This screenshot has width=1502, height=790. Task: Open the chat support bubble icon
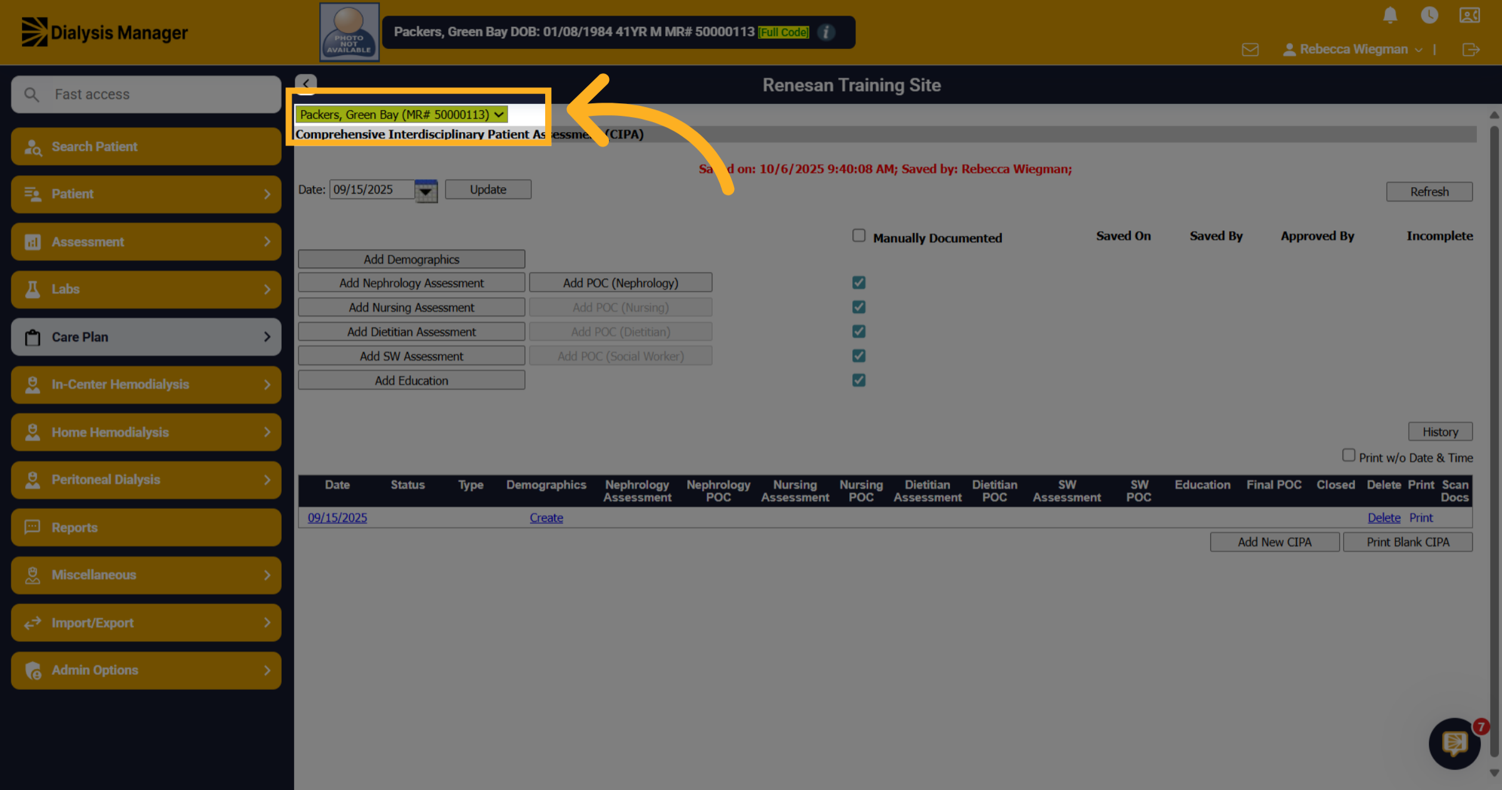[x=1454, y=744]
